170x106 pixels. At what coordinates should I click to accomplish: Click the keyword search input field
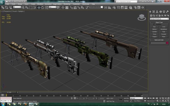[x=126, y=1]
